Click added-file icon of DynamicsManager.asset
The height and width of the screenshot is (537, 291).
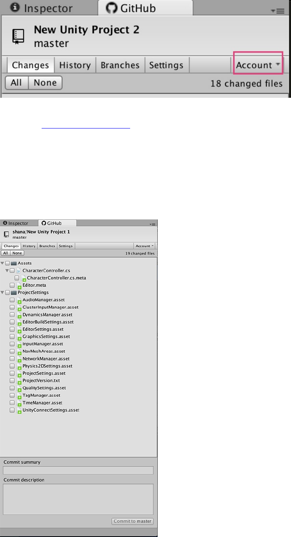(x=19, y=315)
